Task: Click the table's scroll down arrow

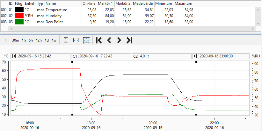Action: [x=258, y=24]
